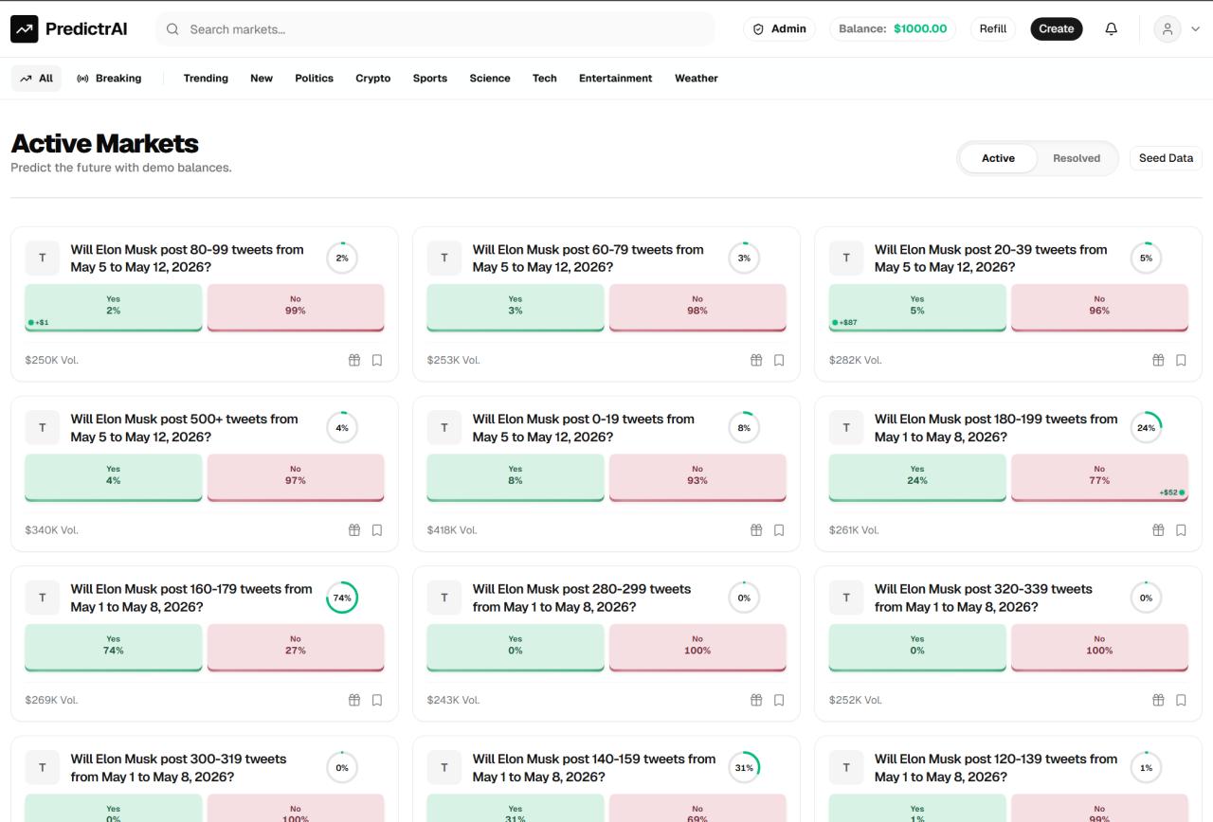Select the Breaking category tab
The height and width of the screenshot is (822, 1213).
point(109,79)
